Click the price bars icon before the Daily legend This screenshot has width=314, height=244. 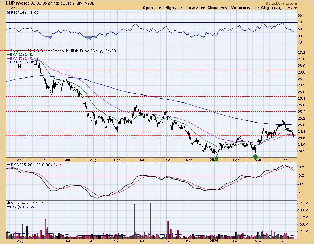pos(8,51)
